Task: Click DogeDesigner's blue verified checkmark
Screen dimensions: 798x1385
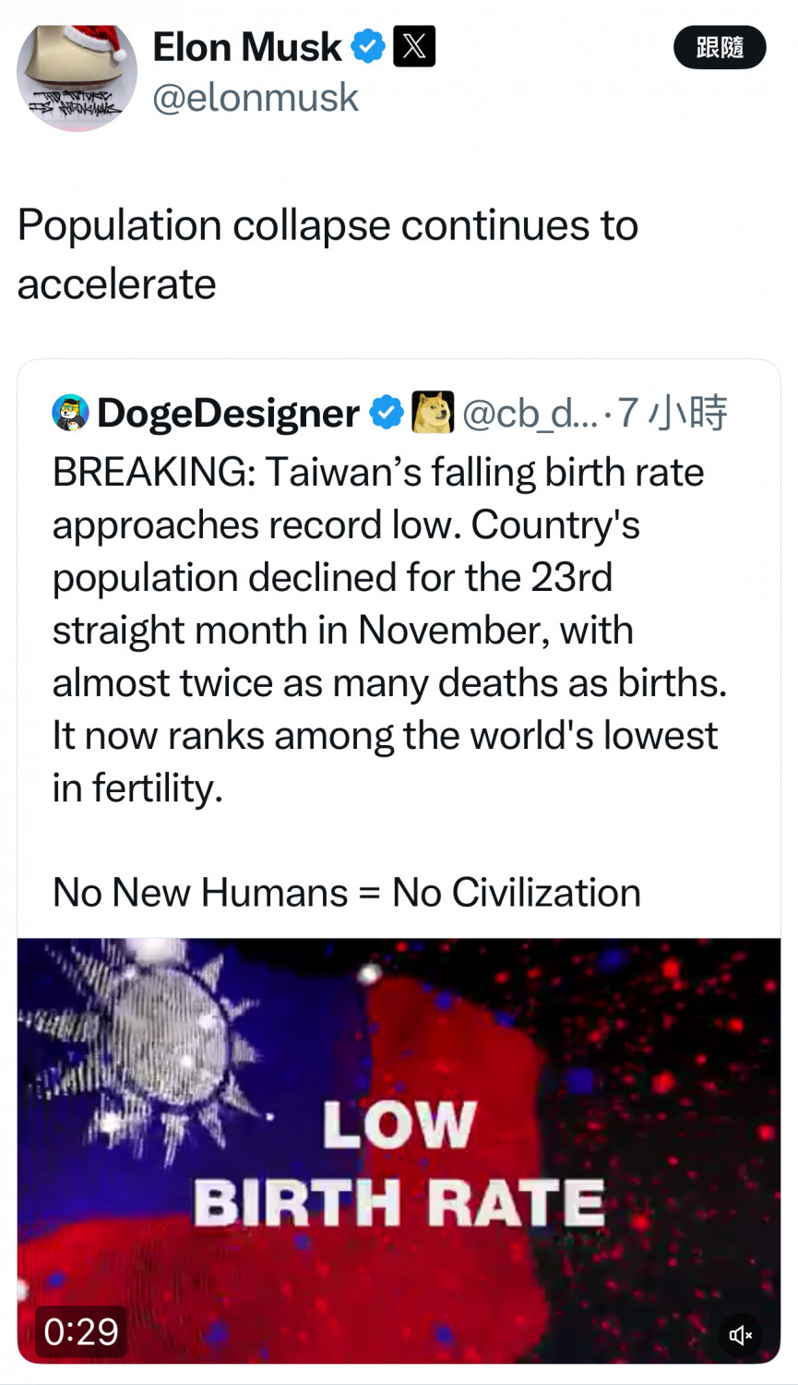Action: (387, 413)
